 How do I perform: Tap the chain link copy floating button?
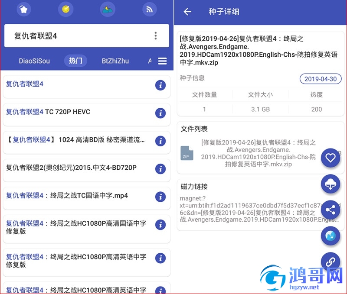pos(331,262)
